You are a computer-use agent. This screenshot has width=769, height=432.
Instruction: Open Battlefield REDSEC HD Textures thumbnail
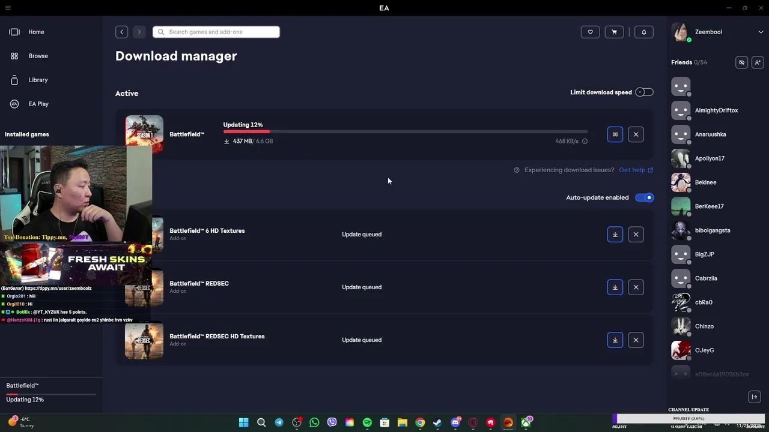pos(144,340)
